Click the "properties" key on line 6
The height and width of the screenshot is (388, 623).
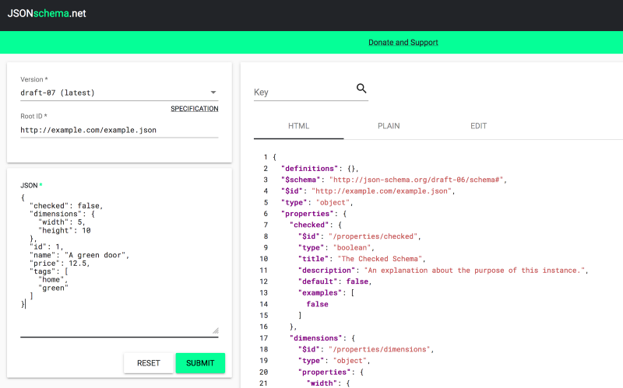[308, 214]
